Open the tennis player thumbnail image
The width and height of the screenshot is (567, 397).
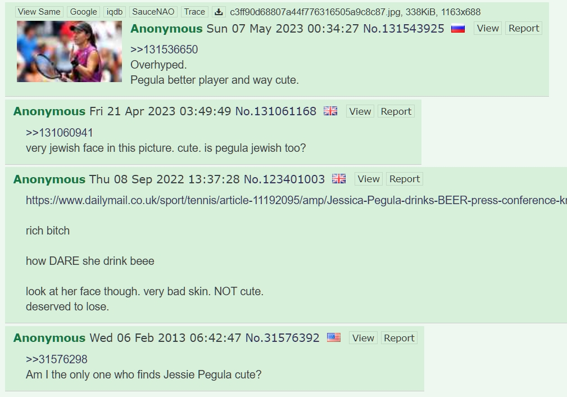point(70,51)
